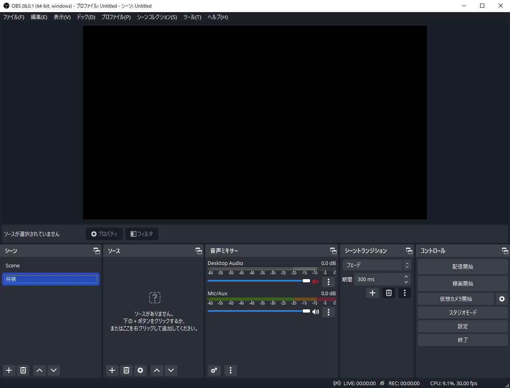Click the black preview canvas
Screen dimensions: 510x388
pos(255,123)
